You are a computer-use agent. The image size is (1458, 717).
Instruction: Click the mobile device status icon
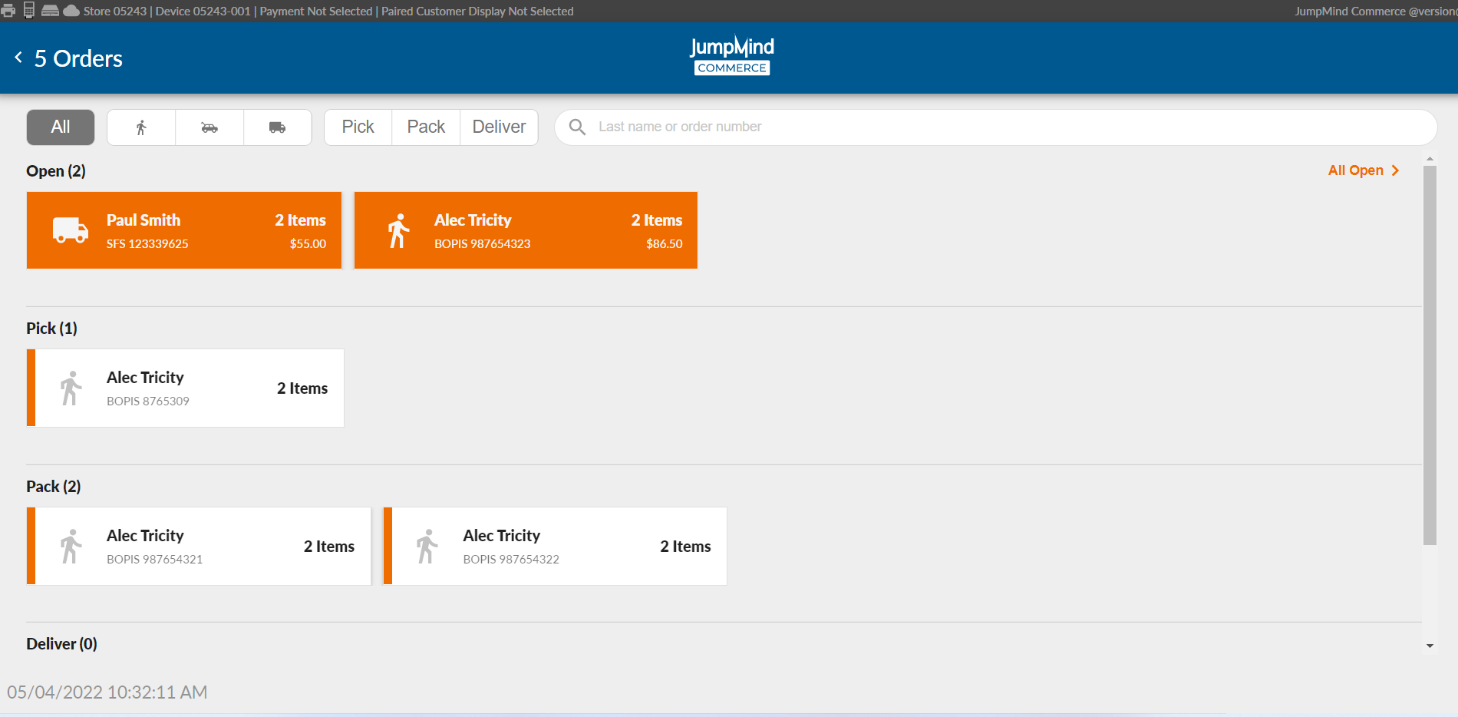(x=29, y=11)
